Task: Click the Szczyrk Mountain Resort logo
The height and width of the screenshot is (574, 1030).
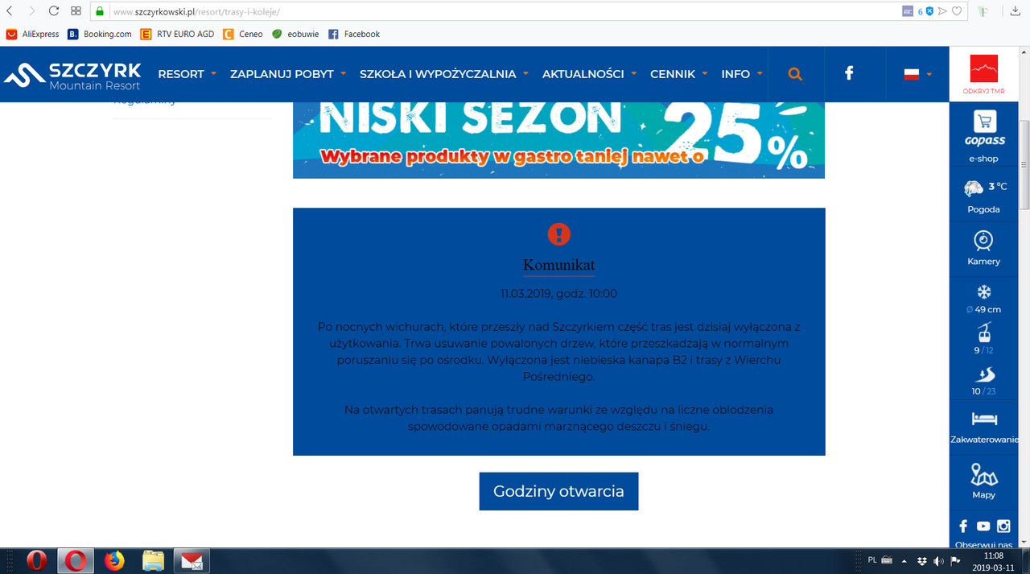Action: pyautogui.click(x=72, y=74)
